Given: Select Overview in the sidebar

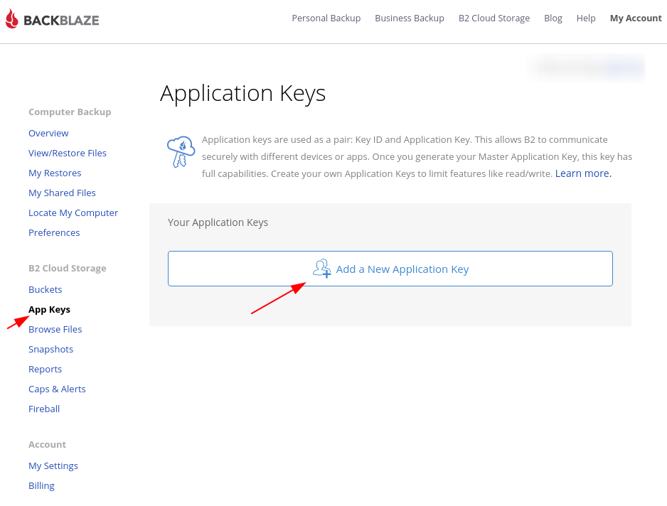Looking at the screenshot, I should point(48,133).
